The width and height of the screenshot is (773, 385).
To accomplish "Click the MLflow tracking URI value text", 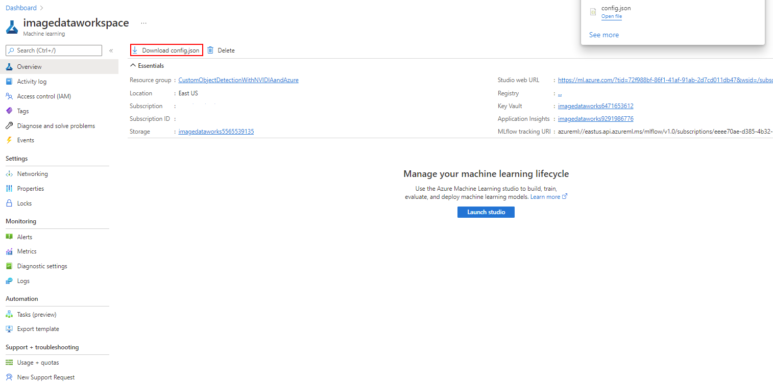I will [x=665, y=132].
